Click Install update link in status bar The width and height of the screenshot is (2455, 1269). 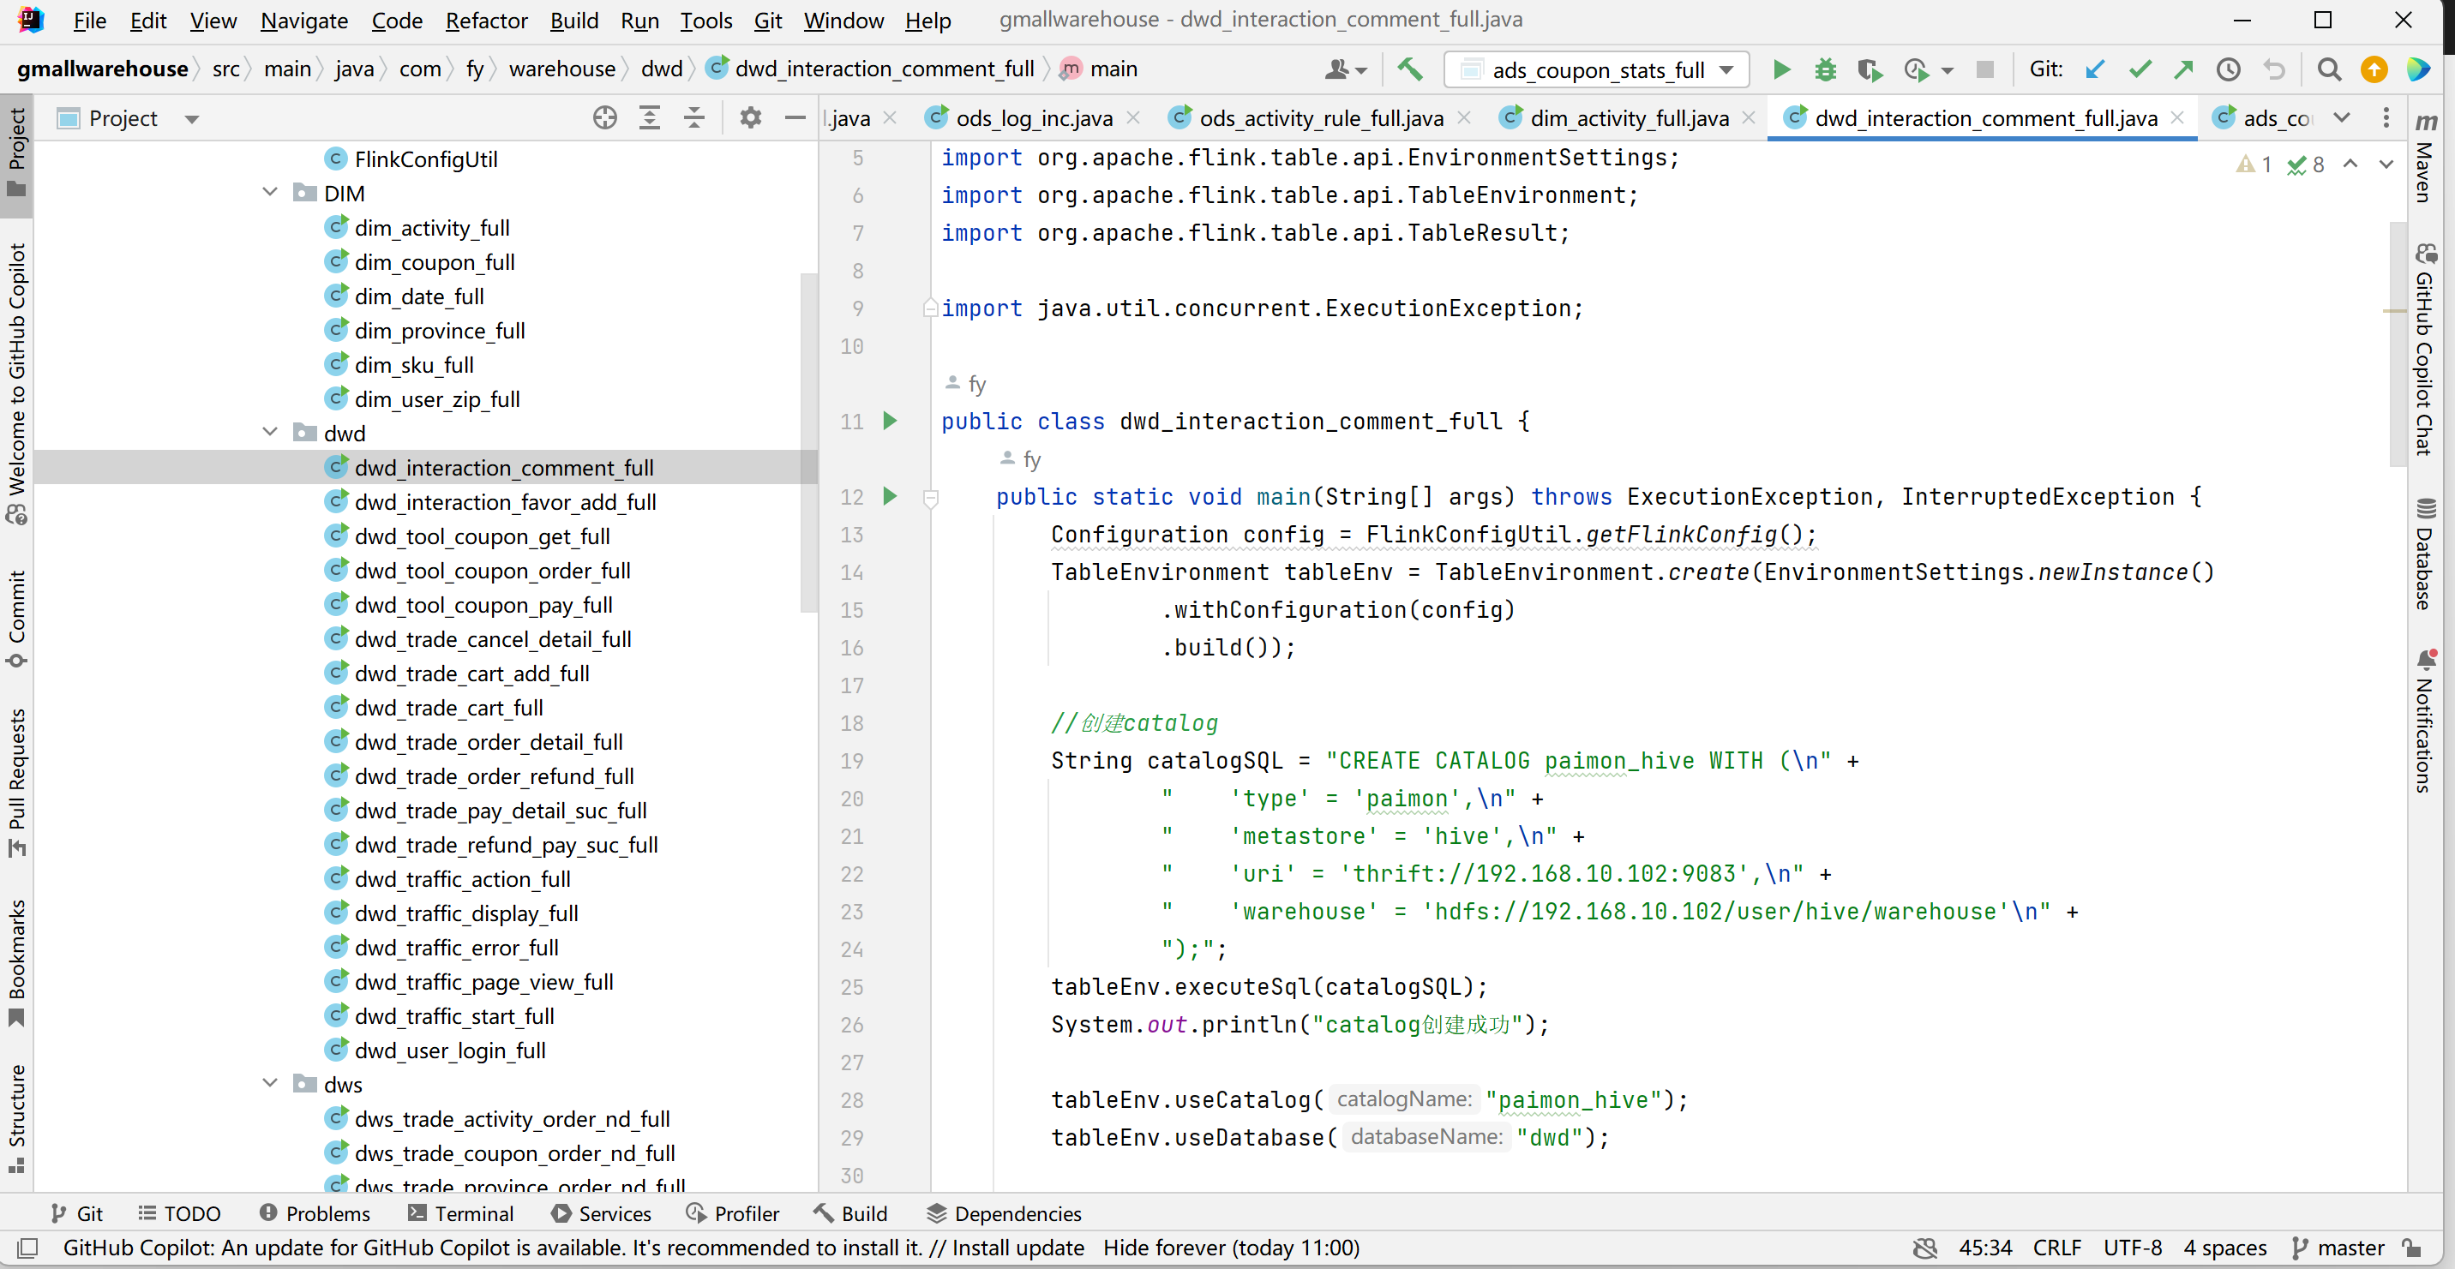[x=1017, y=1248]
